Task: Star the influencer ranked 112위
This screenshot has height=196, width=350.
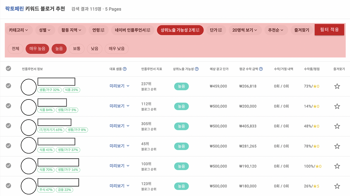Action: point(337,106)
